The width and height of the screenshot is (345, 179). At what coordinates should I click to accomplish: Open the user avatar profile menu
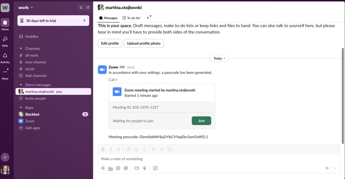pyautogui.click(x=5, y=170)
